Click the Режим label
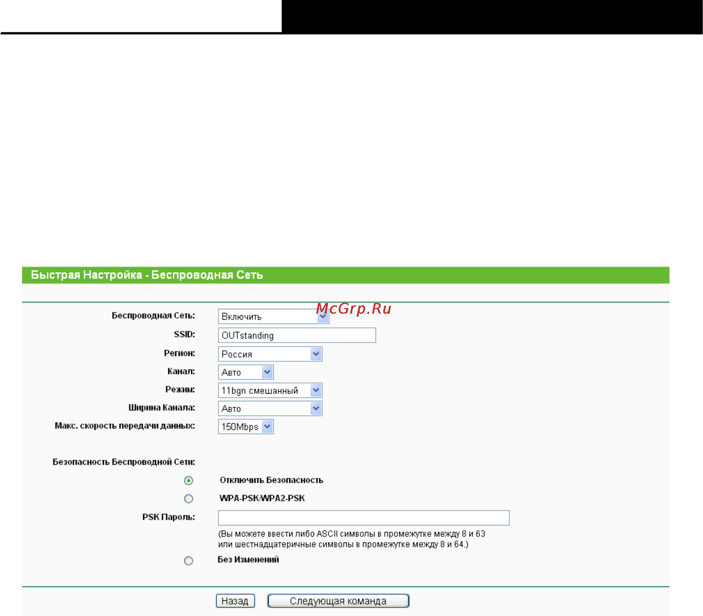 pyautogui.click(x=180, y=389)
